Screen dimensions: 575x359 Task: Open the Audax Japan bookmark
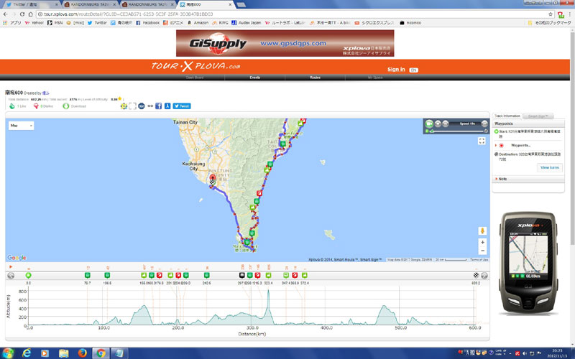point(247,23)
